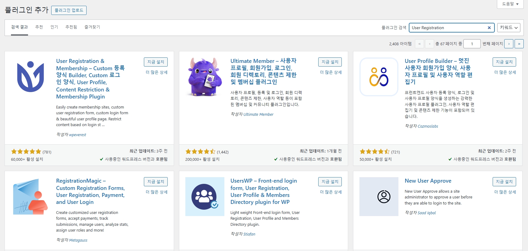Image resolution: width=528 pixels, height=251 pixels.
Task: Click the UsersWP plugin icon
Action: [205, 197]
